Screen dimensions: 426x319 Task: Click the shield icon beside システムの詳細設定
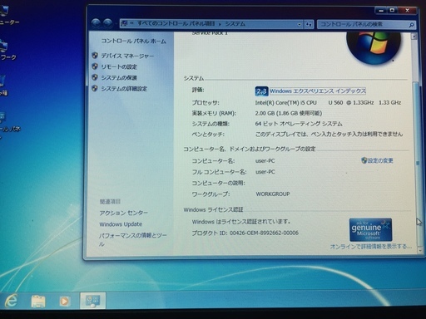point(95,88)
